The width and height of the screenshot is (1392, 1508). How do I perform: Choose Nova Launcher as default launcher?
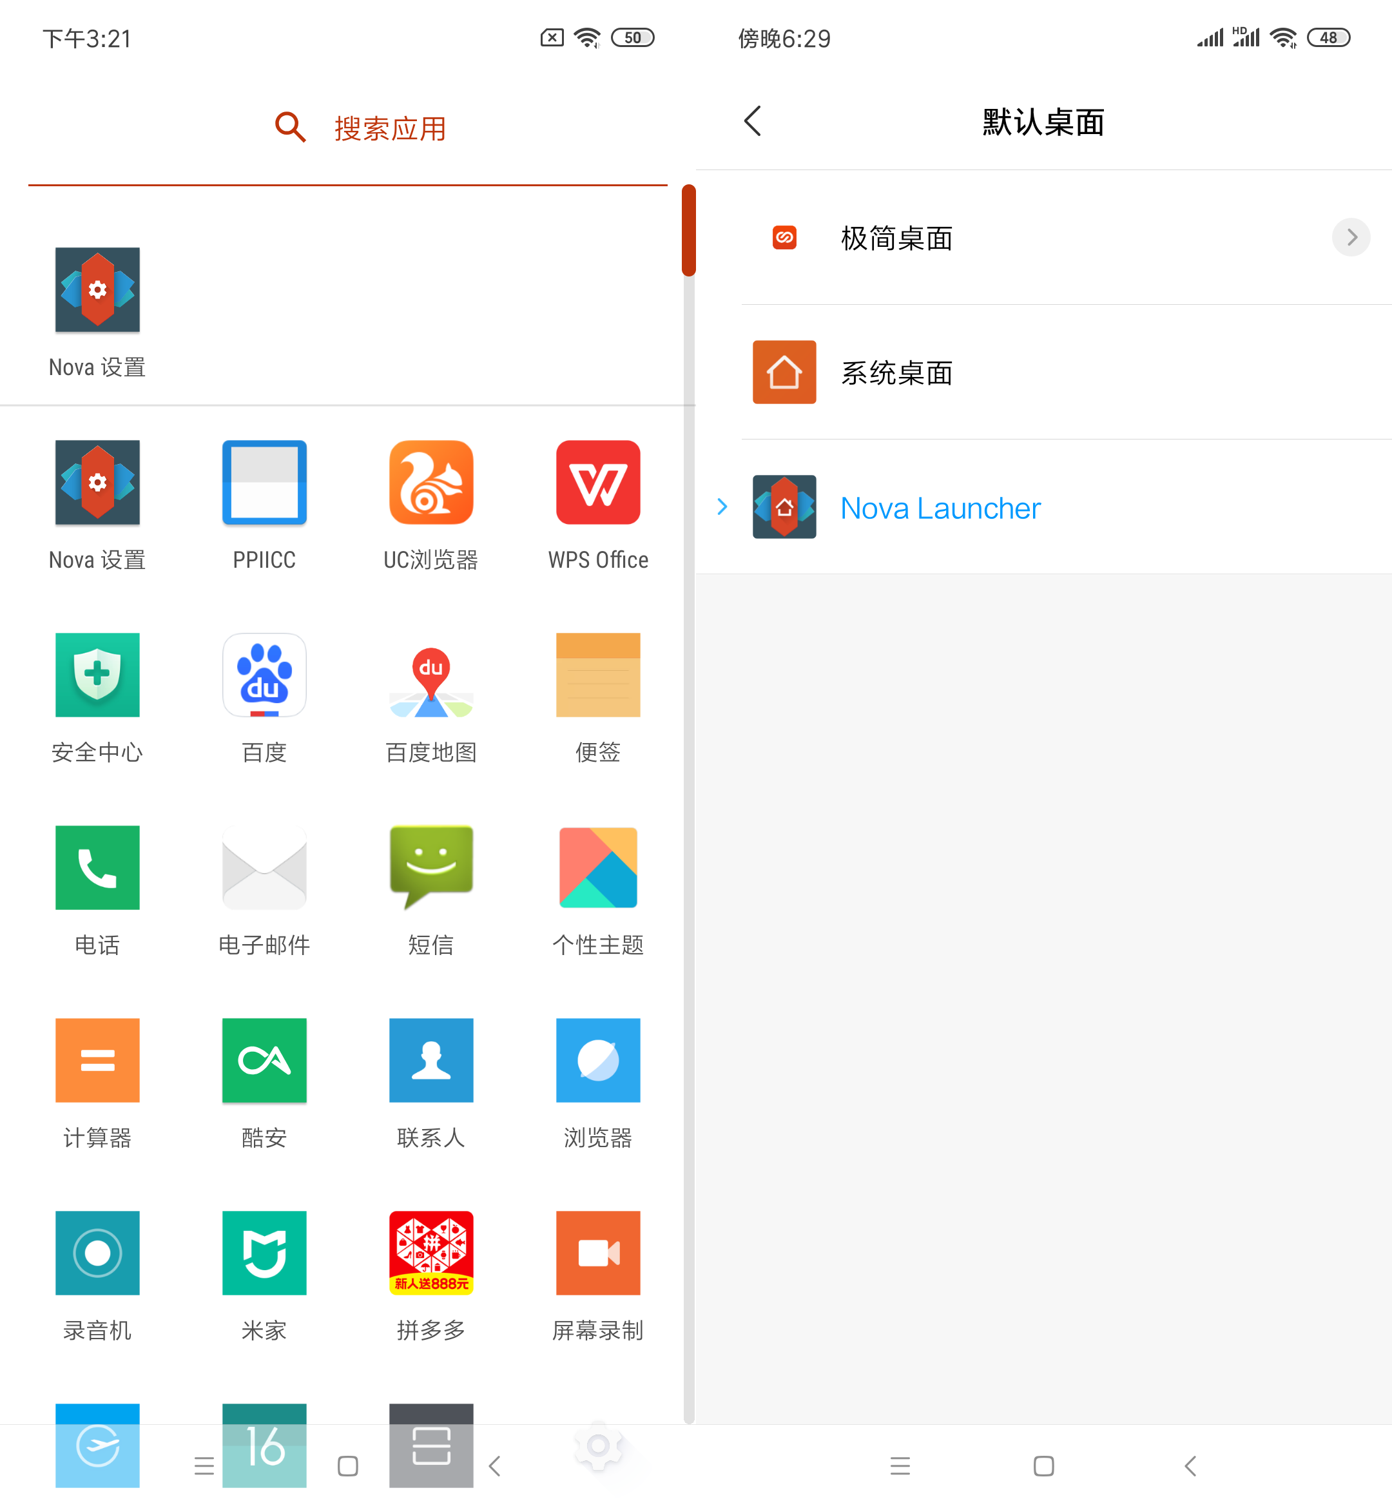click(1043, 507)
